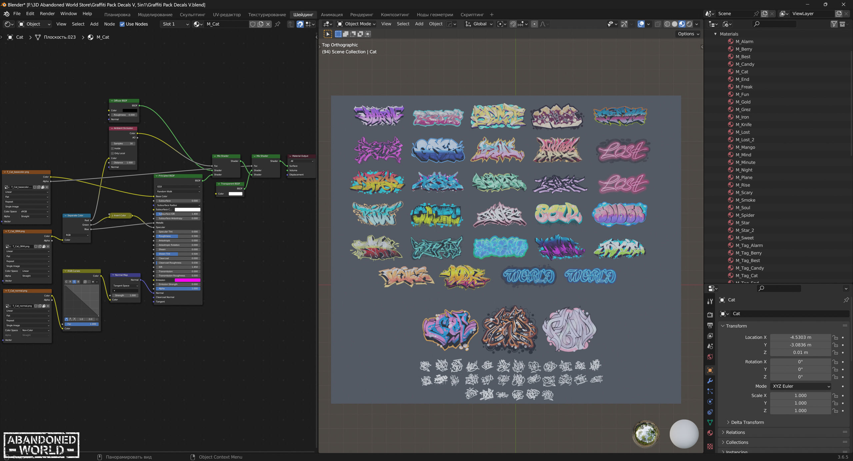This screenshot has width=853, height=461.
Task: Open the XYZ Euler rotation mode dropdown
Action: pos(800,386)
